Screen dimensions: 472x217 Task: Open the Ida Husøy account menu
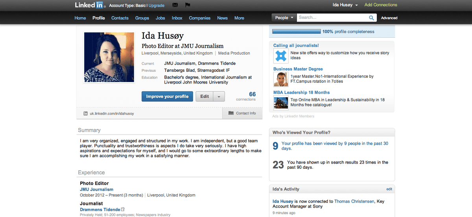pyautogui.click(x=345, y=5)
